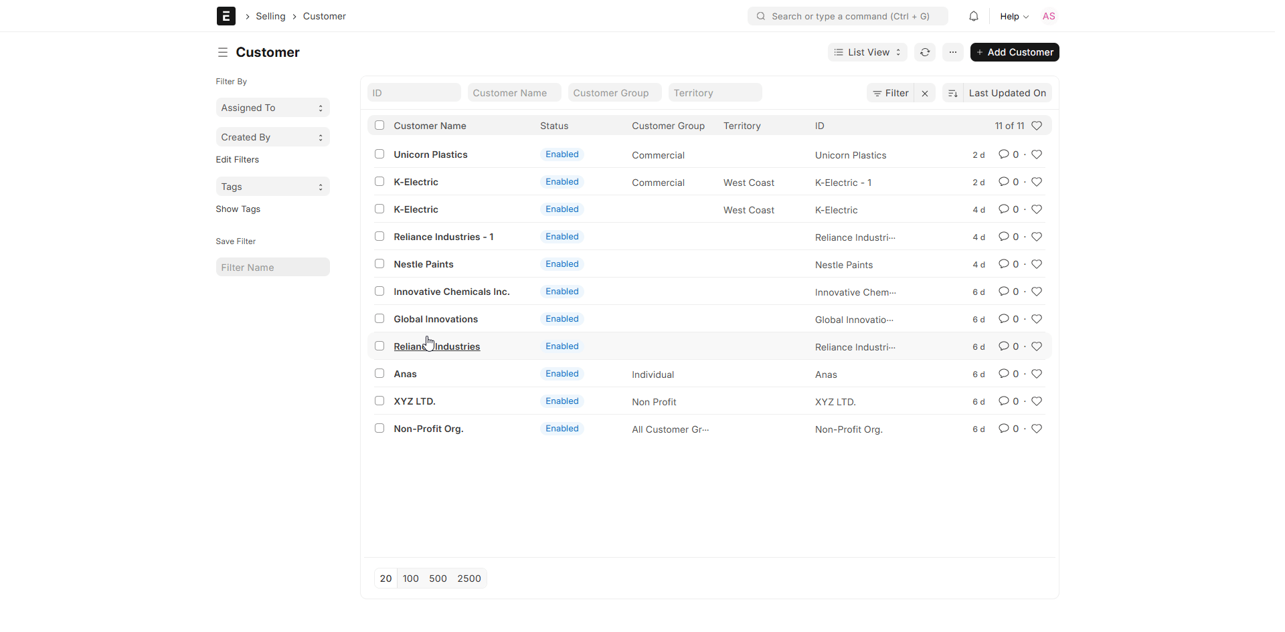Screen dimensions: 1285x632
Task: Open comments for Anas row
Action: coord(1009,374)
